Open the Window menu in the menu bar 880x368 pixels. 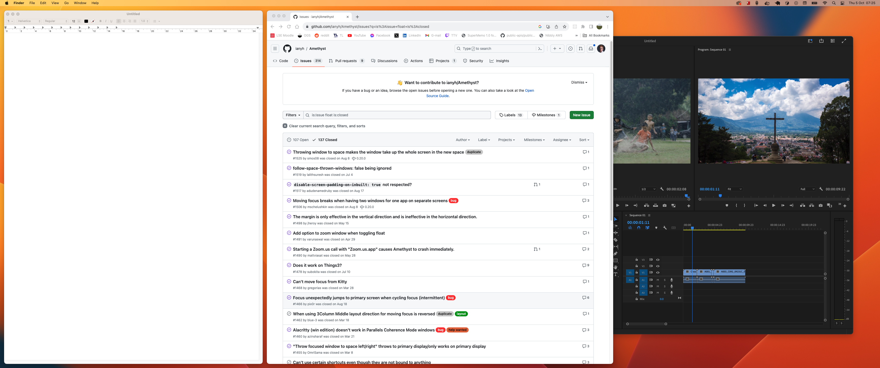(x=80, y=3)
